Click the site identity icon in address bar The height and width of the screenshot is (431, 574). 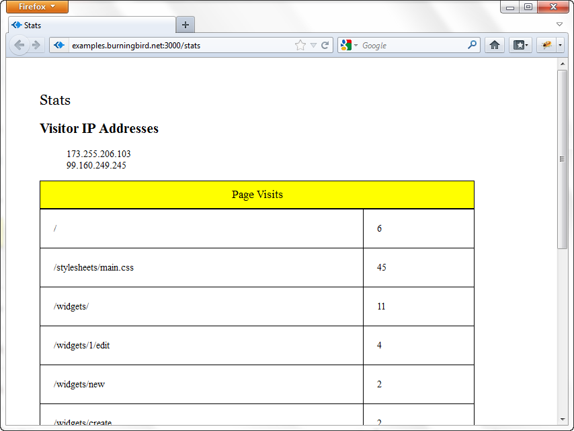58,45
